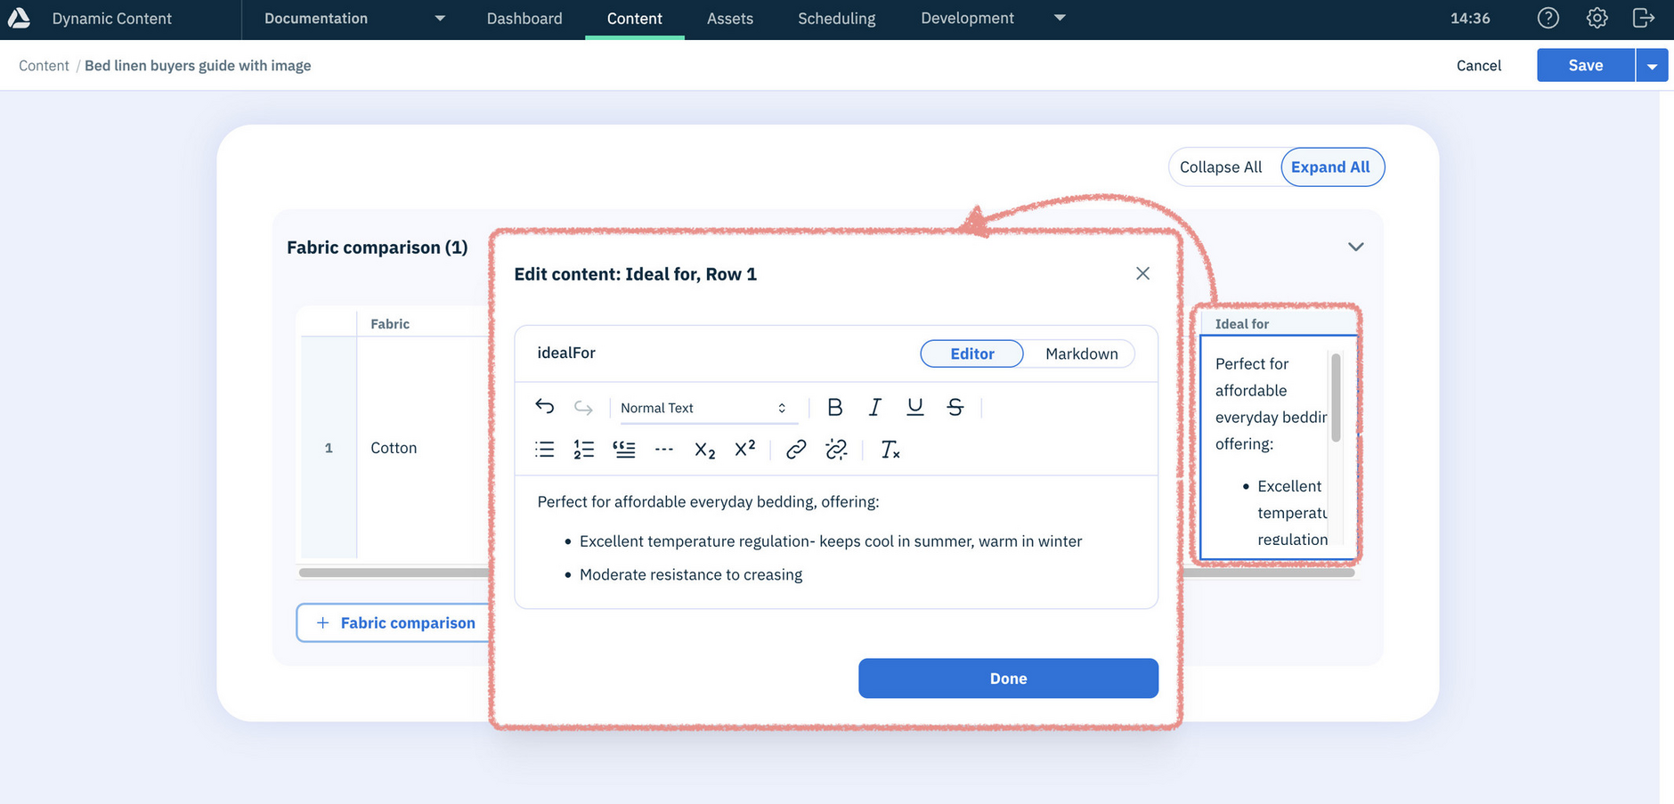This screenshot has width=1674, height=804.
Task: Apply Italic formatting in the editor
Action: tap(874, 407)
